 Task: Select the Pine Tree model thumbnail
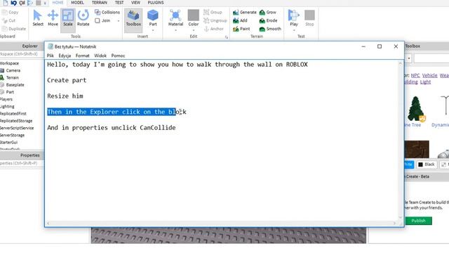click(415, 109)
